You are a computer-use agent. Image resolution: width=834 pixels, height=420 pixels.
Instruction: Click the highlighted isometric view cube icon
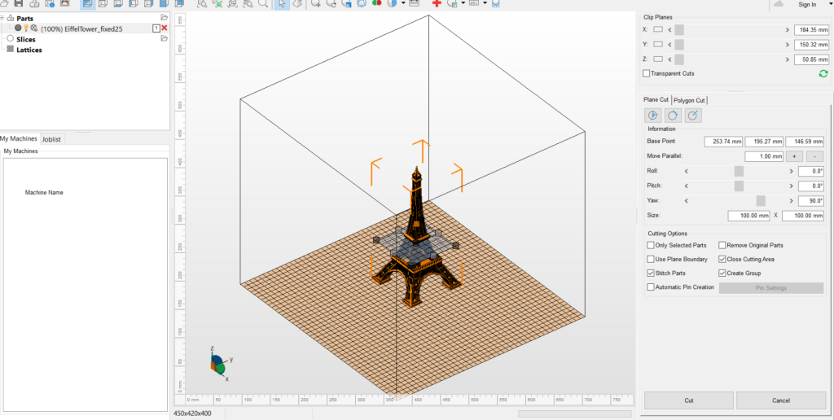point(86,3)
